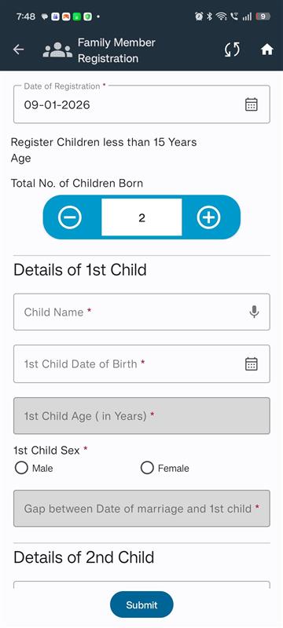Focus the Child Name input field
This screenshot has width=283, height=628.
coord(141,312)
